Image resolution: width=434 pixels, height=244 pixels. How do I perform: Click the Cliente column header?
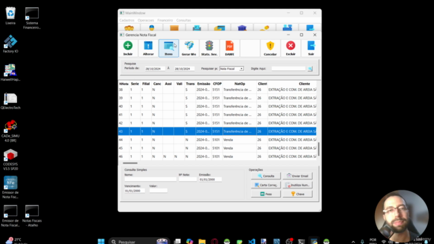point(304,84)
